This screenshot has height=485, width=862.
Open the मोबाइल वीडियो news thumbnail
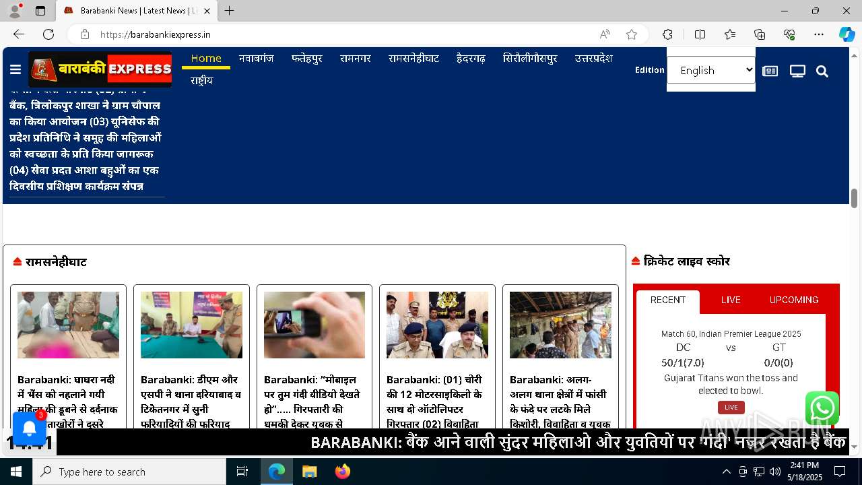[x=314, y=325]
